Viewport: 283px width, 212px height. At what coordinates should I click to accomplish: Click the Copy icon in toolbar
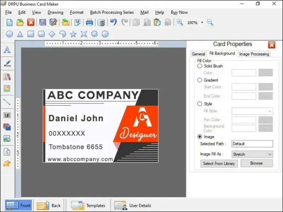point(136,23)
